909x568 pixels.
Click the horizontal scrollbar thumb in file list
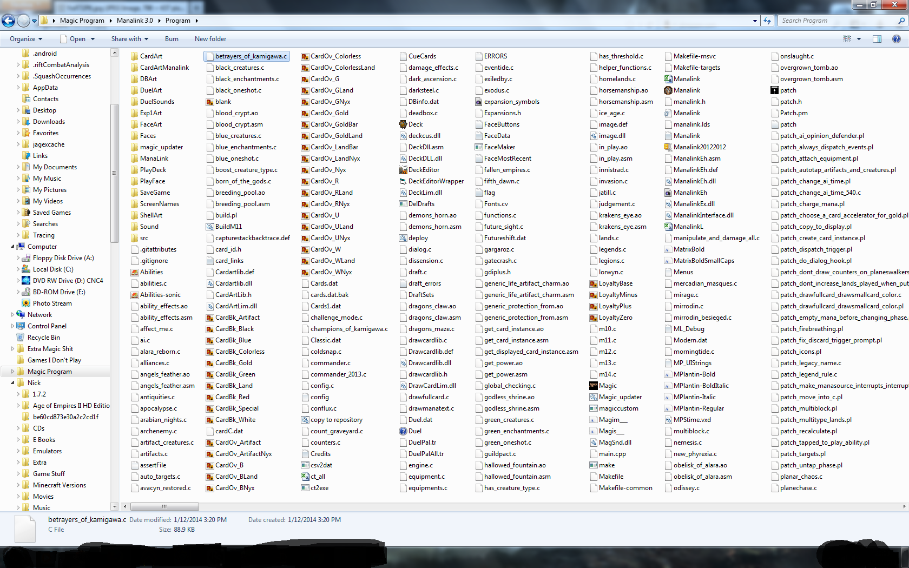tap(164, 507)
